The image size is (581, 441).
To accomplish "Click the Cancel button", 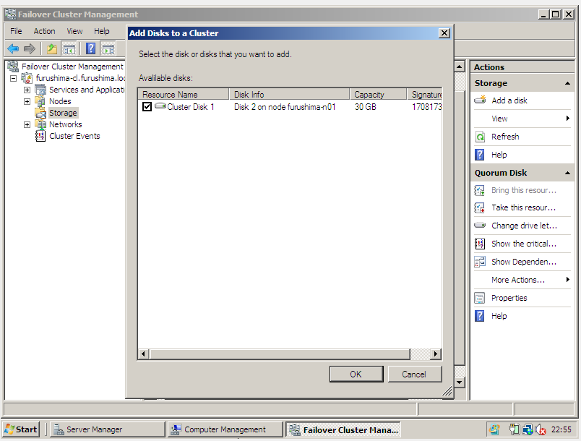I will click(x=414, y=374).
